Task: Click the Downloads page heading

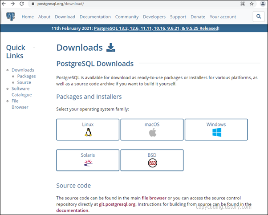Action: click(80, 48)
